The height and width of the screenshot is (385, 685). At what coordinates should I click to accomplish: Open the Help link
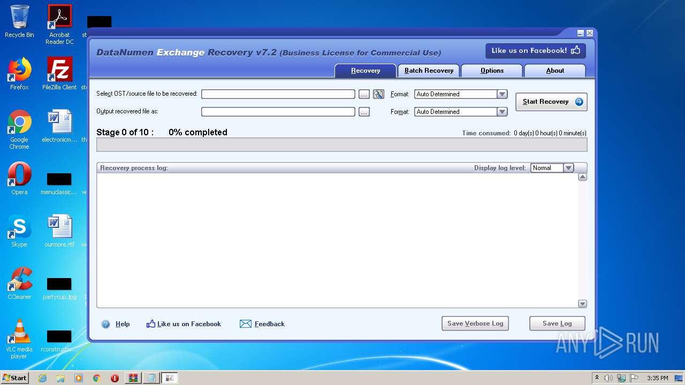[123, 324]
